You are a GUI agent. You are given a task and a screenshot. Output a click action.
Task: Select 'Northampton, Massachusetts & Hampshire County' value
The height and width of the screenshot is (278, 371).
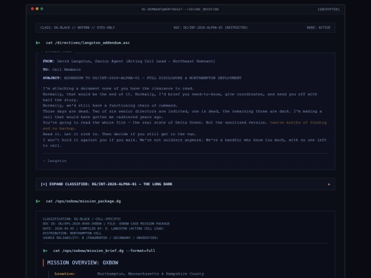(150, 274)
